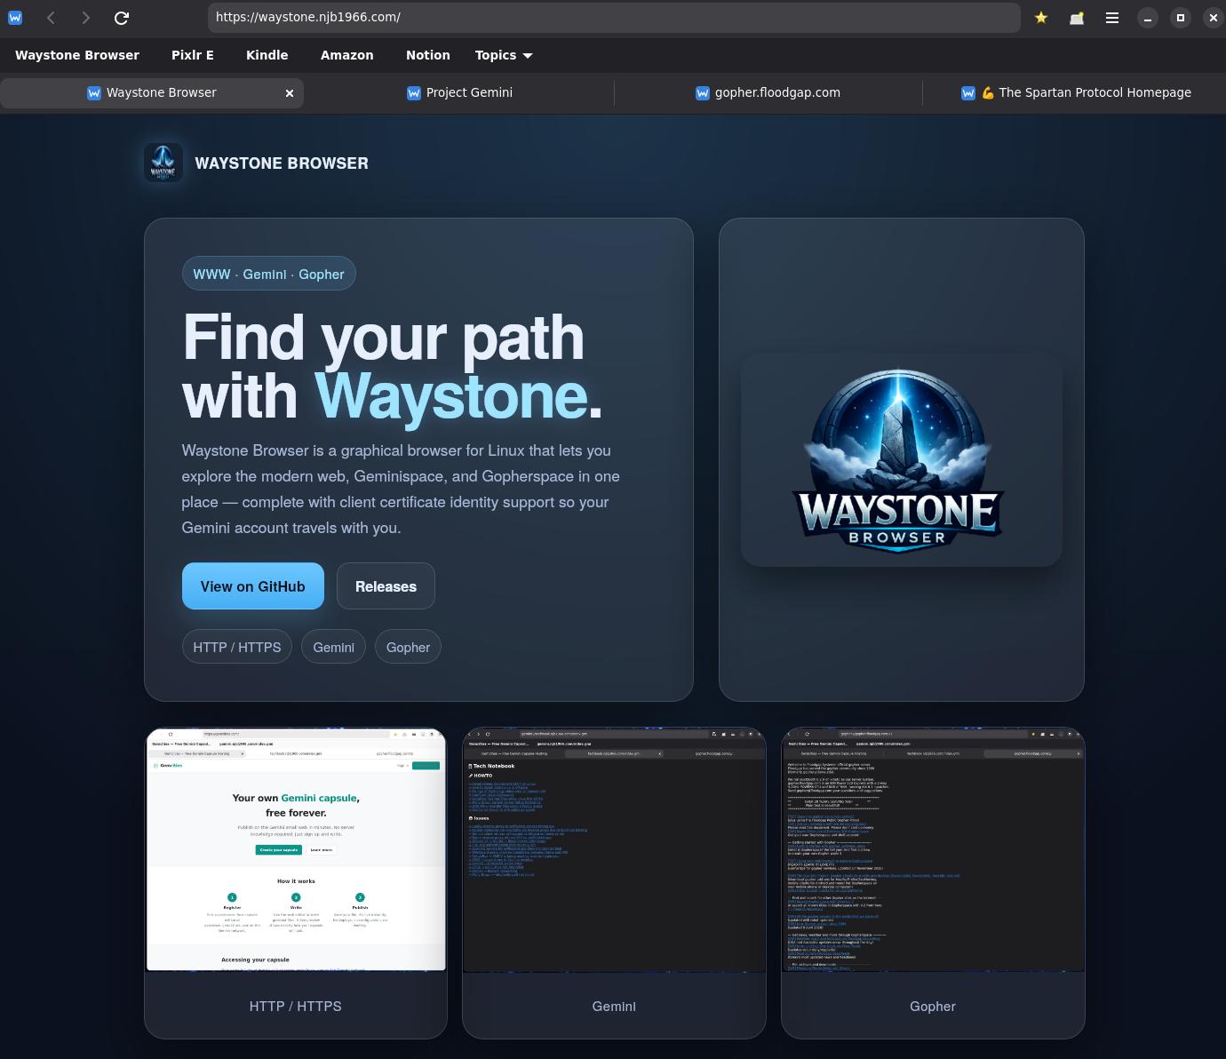Expand the Topics bookmark dropdown

tap(504, 55)
